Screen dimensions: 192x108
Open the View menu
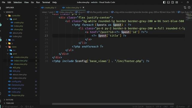point(26,2)
